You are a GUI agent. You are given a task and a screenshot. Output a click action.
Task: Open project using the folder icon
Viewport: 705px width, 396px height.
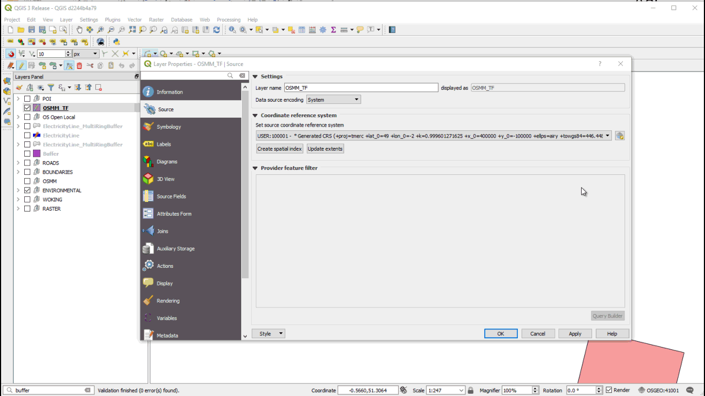tap(20, 30)
